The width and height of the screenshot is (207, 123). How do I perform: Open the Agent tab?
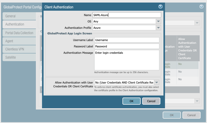[19, 41]
